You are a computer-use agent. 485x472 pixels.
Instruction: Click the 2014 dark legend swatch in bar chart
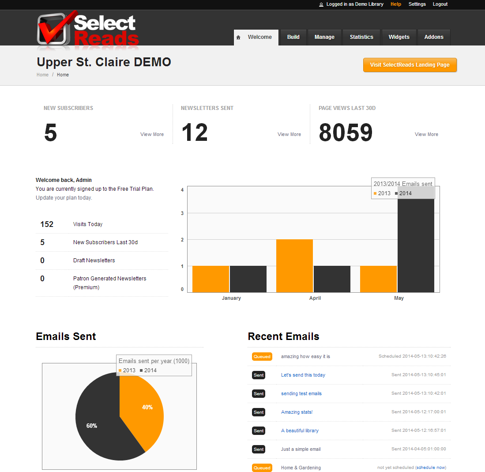(396, 193)
